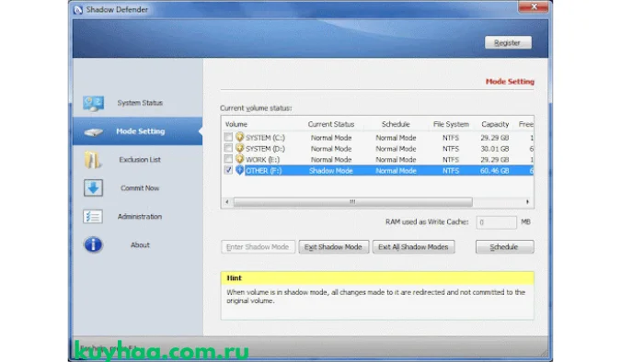Click the Exit Shadow Mode button

pos(333,247)
